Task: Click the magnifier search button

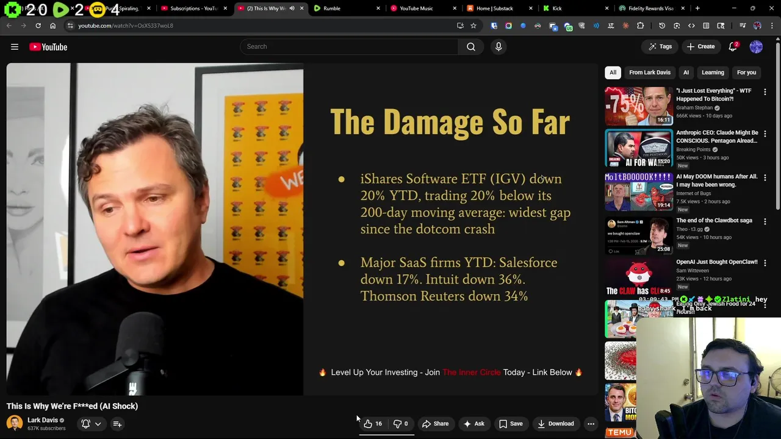Action: [x=471, y=46]
